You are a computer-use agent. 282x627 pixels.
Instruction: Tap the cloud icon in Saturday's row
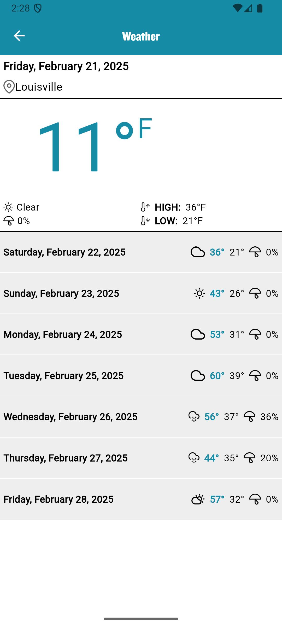point(198,252)
